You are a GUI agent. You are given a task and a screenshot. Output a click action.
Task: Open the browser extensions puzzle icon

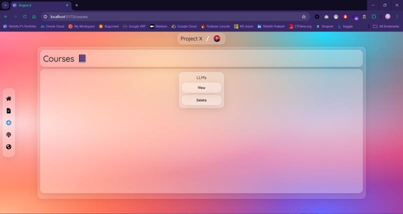[x=373, y=16]
